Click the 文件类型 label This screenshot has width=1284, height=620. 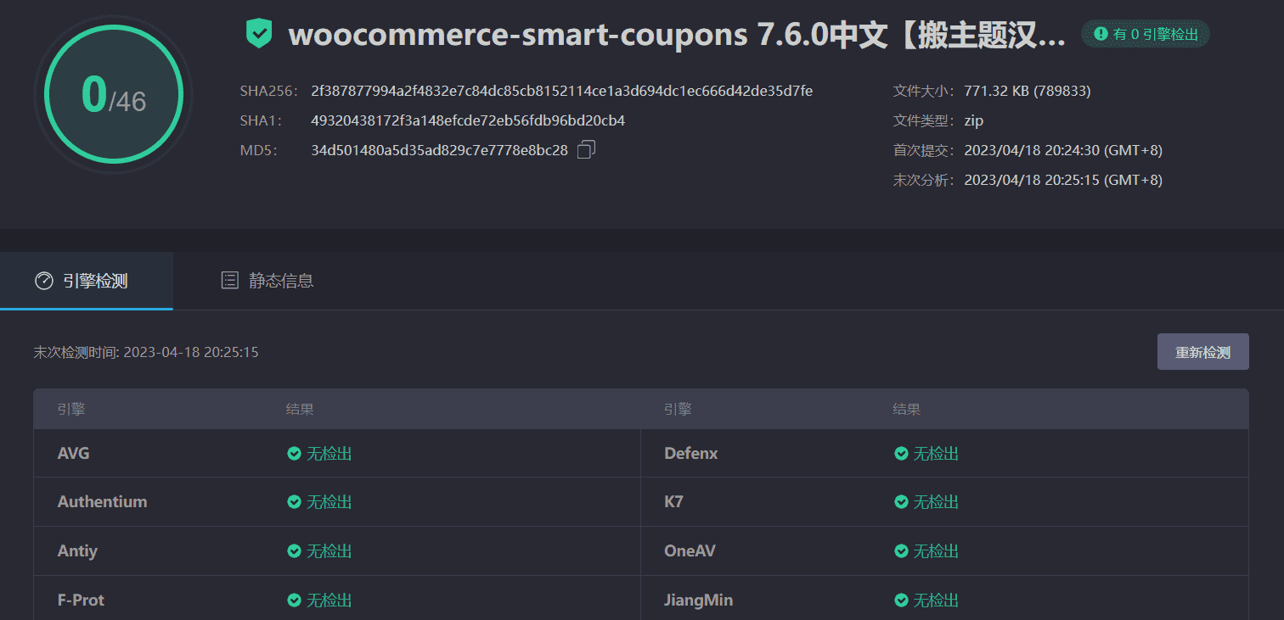924,120
